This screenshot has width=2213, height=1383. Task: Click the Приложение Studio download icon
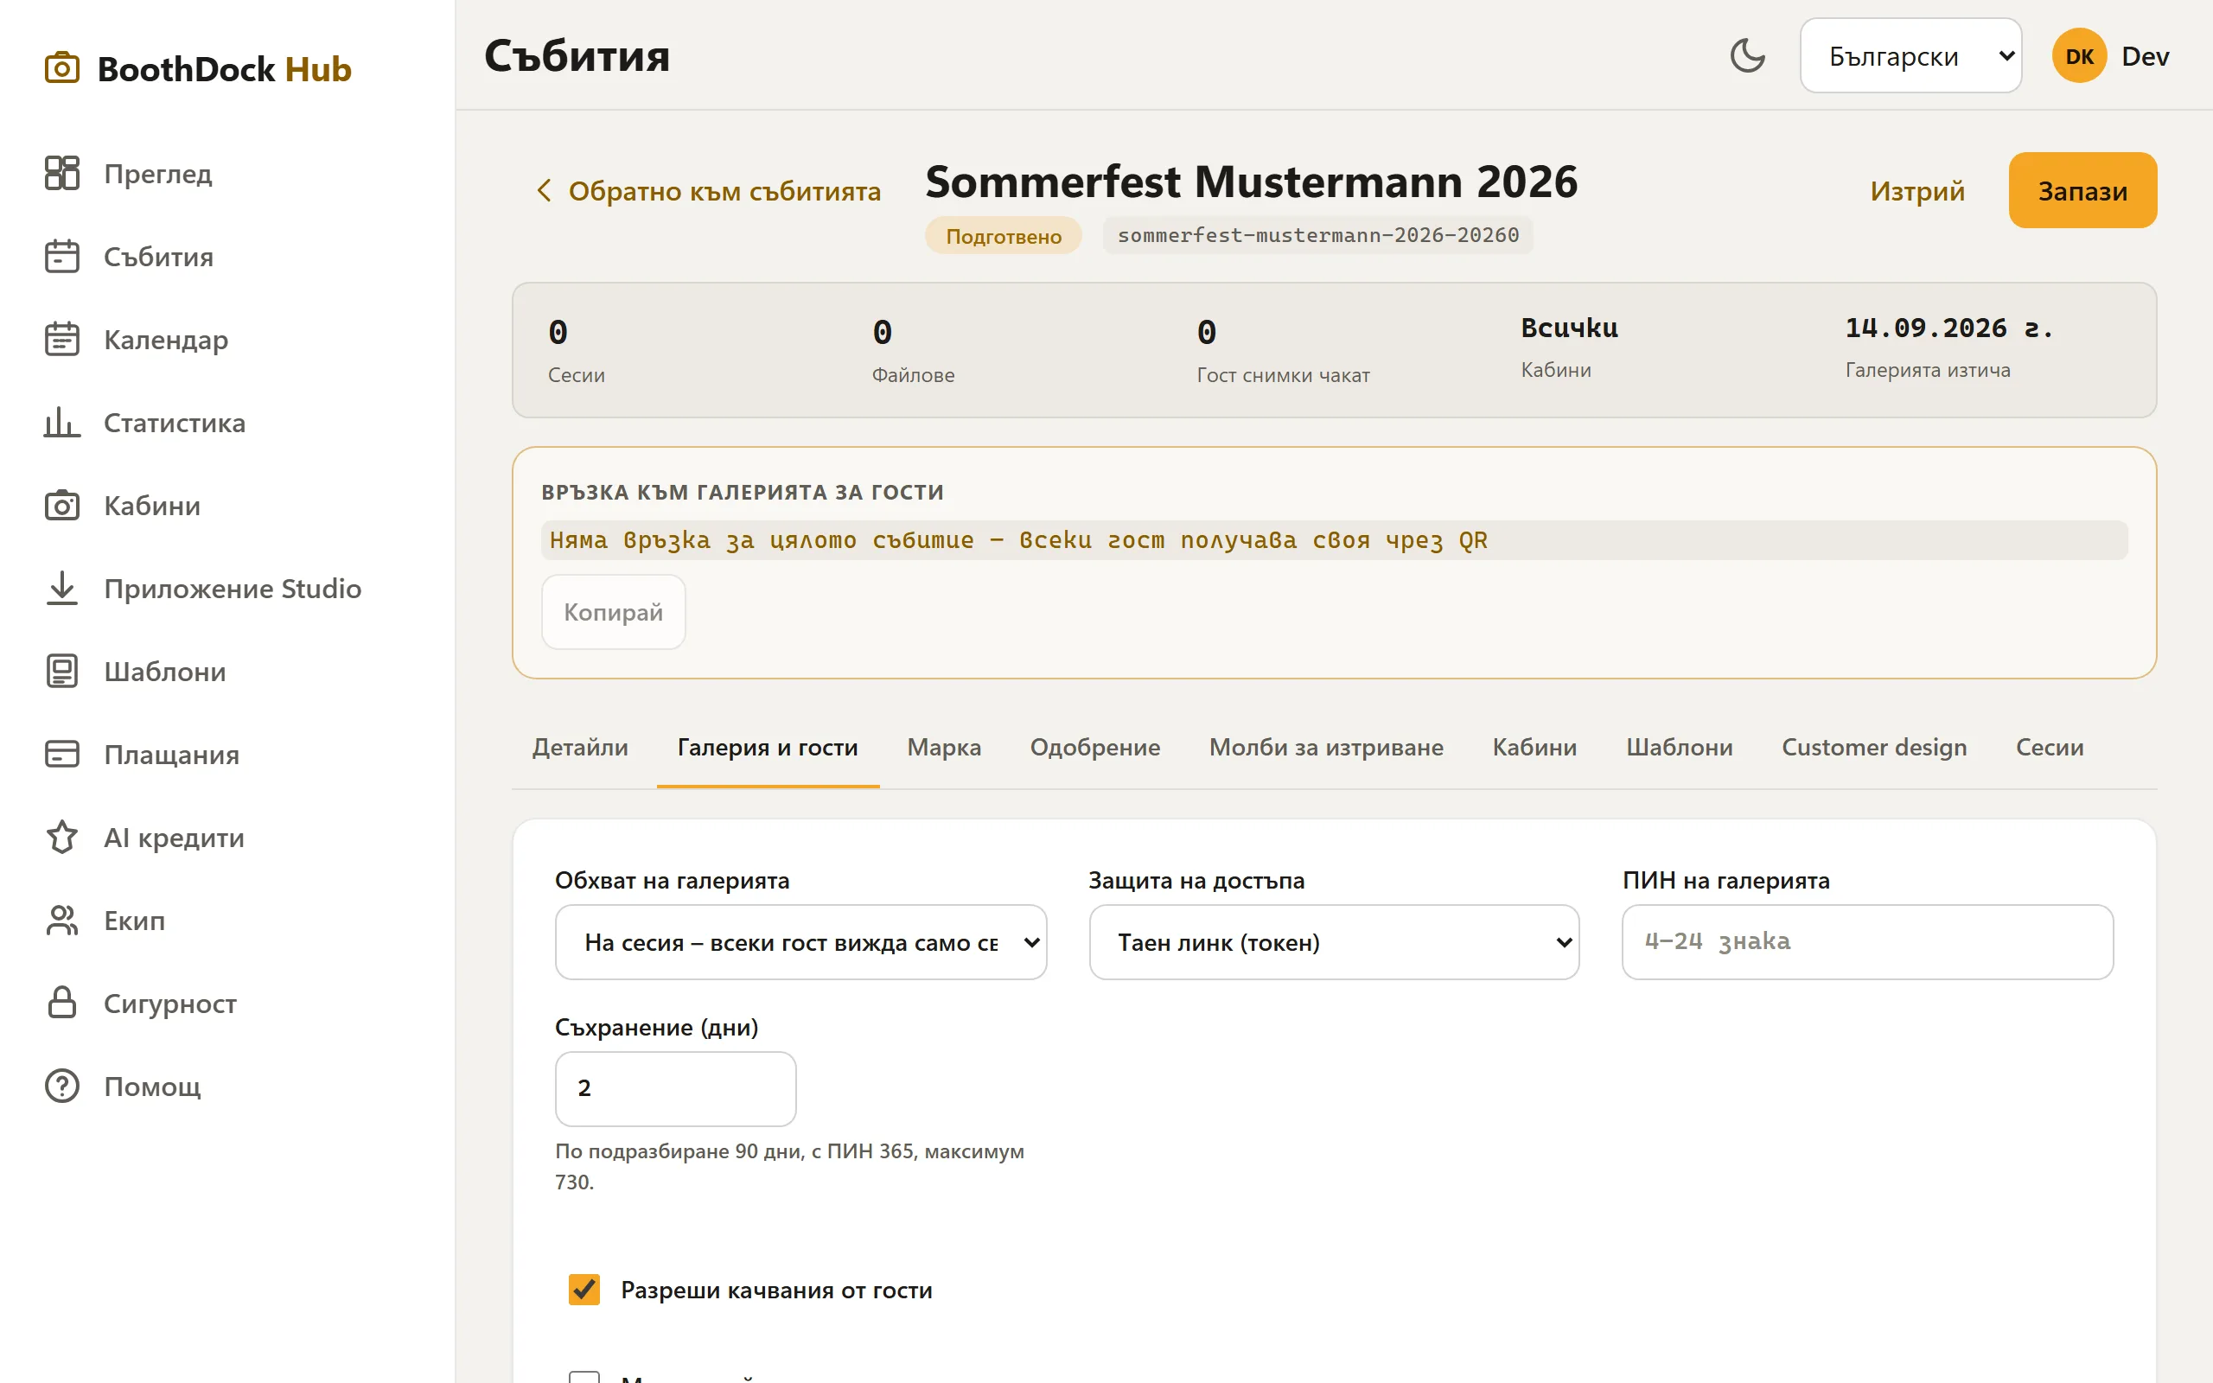pos(62,588)
